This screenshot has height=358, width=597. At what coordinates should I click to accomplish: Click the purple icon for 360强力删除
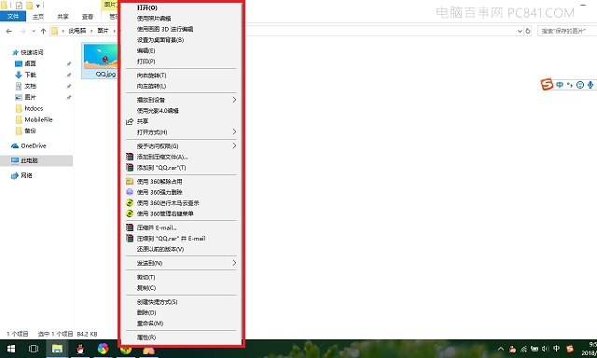pos(130,192)
